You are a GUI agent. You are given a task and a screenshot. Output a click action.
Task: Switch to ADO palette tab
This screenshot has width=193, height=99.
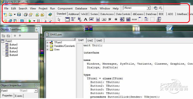170,14
